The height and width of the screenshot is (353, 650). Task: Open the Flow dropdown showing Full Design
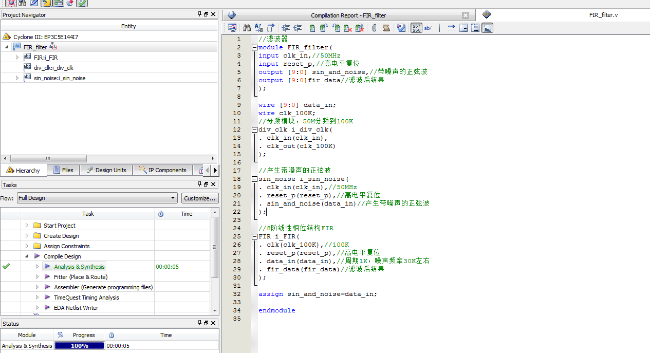[x=97, y=198]
